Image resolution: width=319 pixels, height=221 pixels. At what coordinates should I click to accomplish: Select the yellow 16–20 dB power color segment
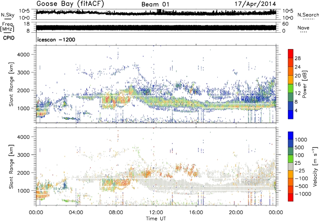[x=291, y=79]
